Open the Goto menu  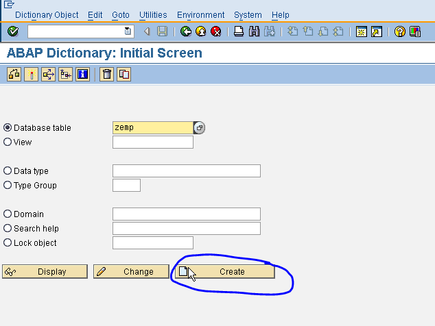(x=120, y=15)
